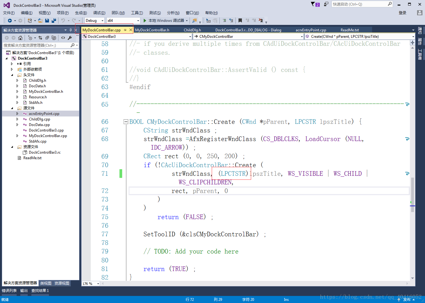
Task: Save the current file with the disk icon
Action: [x=47, y=21]
